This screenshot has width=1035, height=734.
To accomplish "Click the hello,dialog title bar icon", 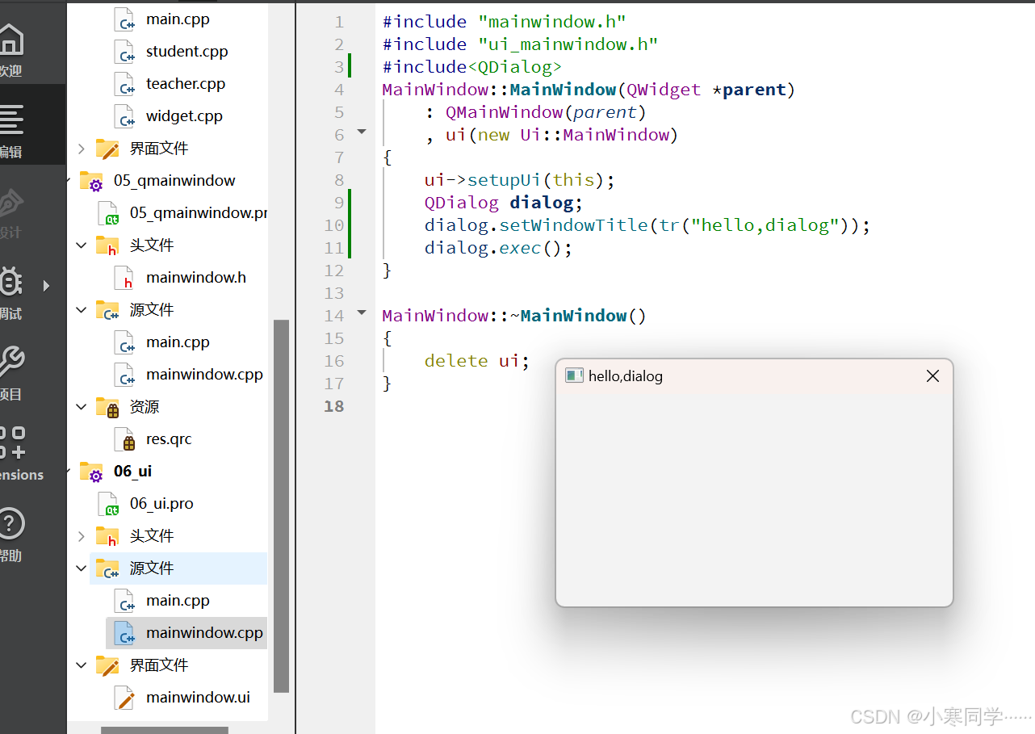I will pyautogui.click(x=574, y=375).
